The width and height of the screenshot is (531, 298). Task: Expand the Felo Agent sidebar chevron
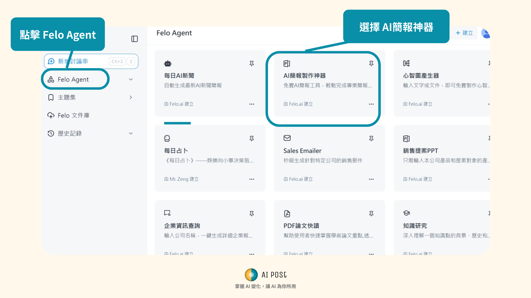pyautogui.click(x=131, y=79)
